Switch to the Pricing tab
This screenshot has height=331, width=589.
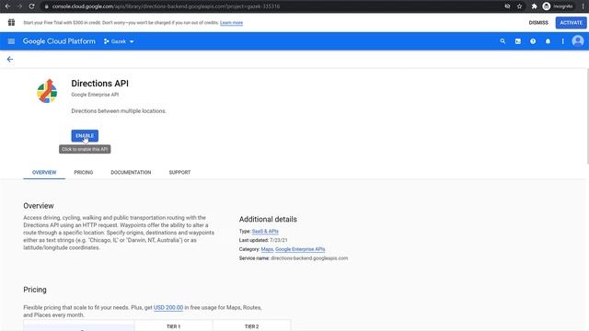[x=84, y=172]
